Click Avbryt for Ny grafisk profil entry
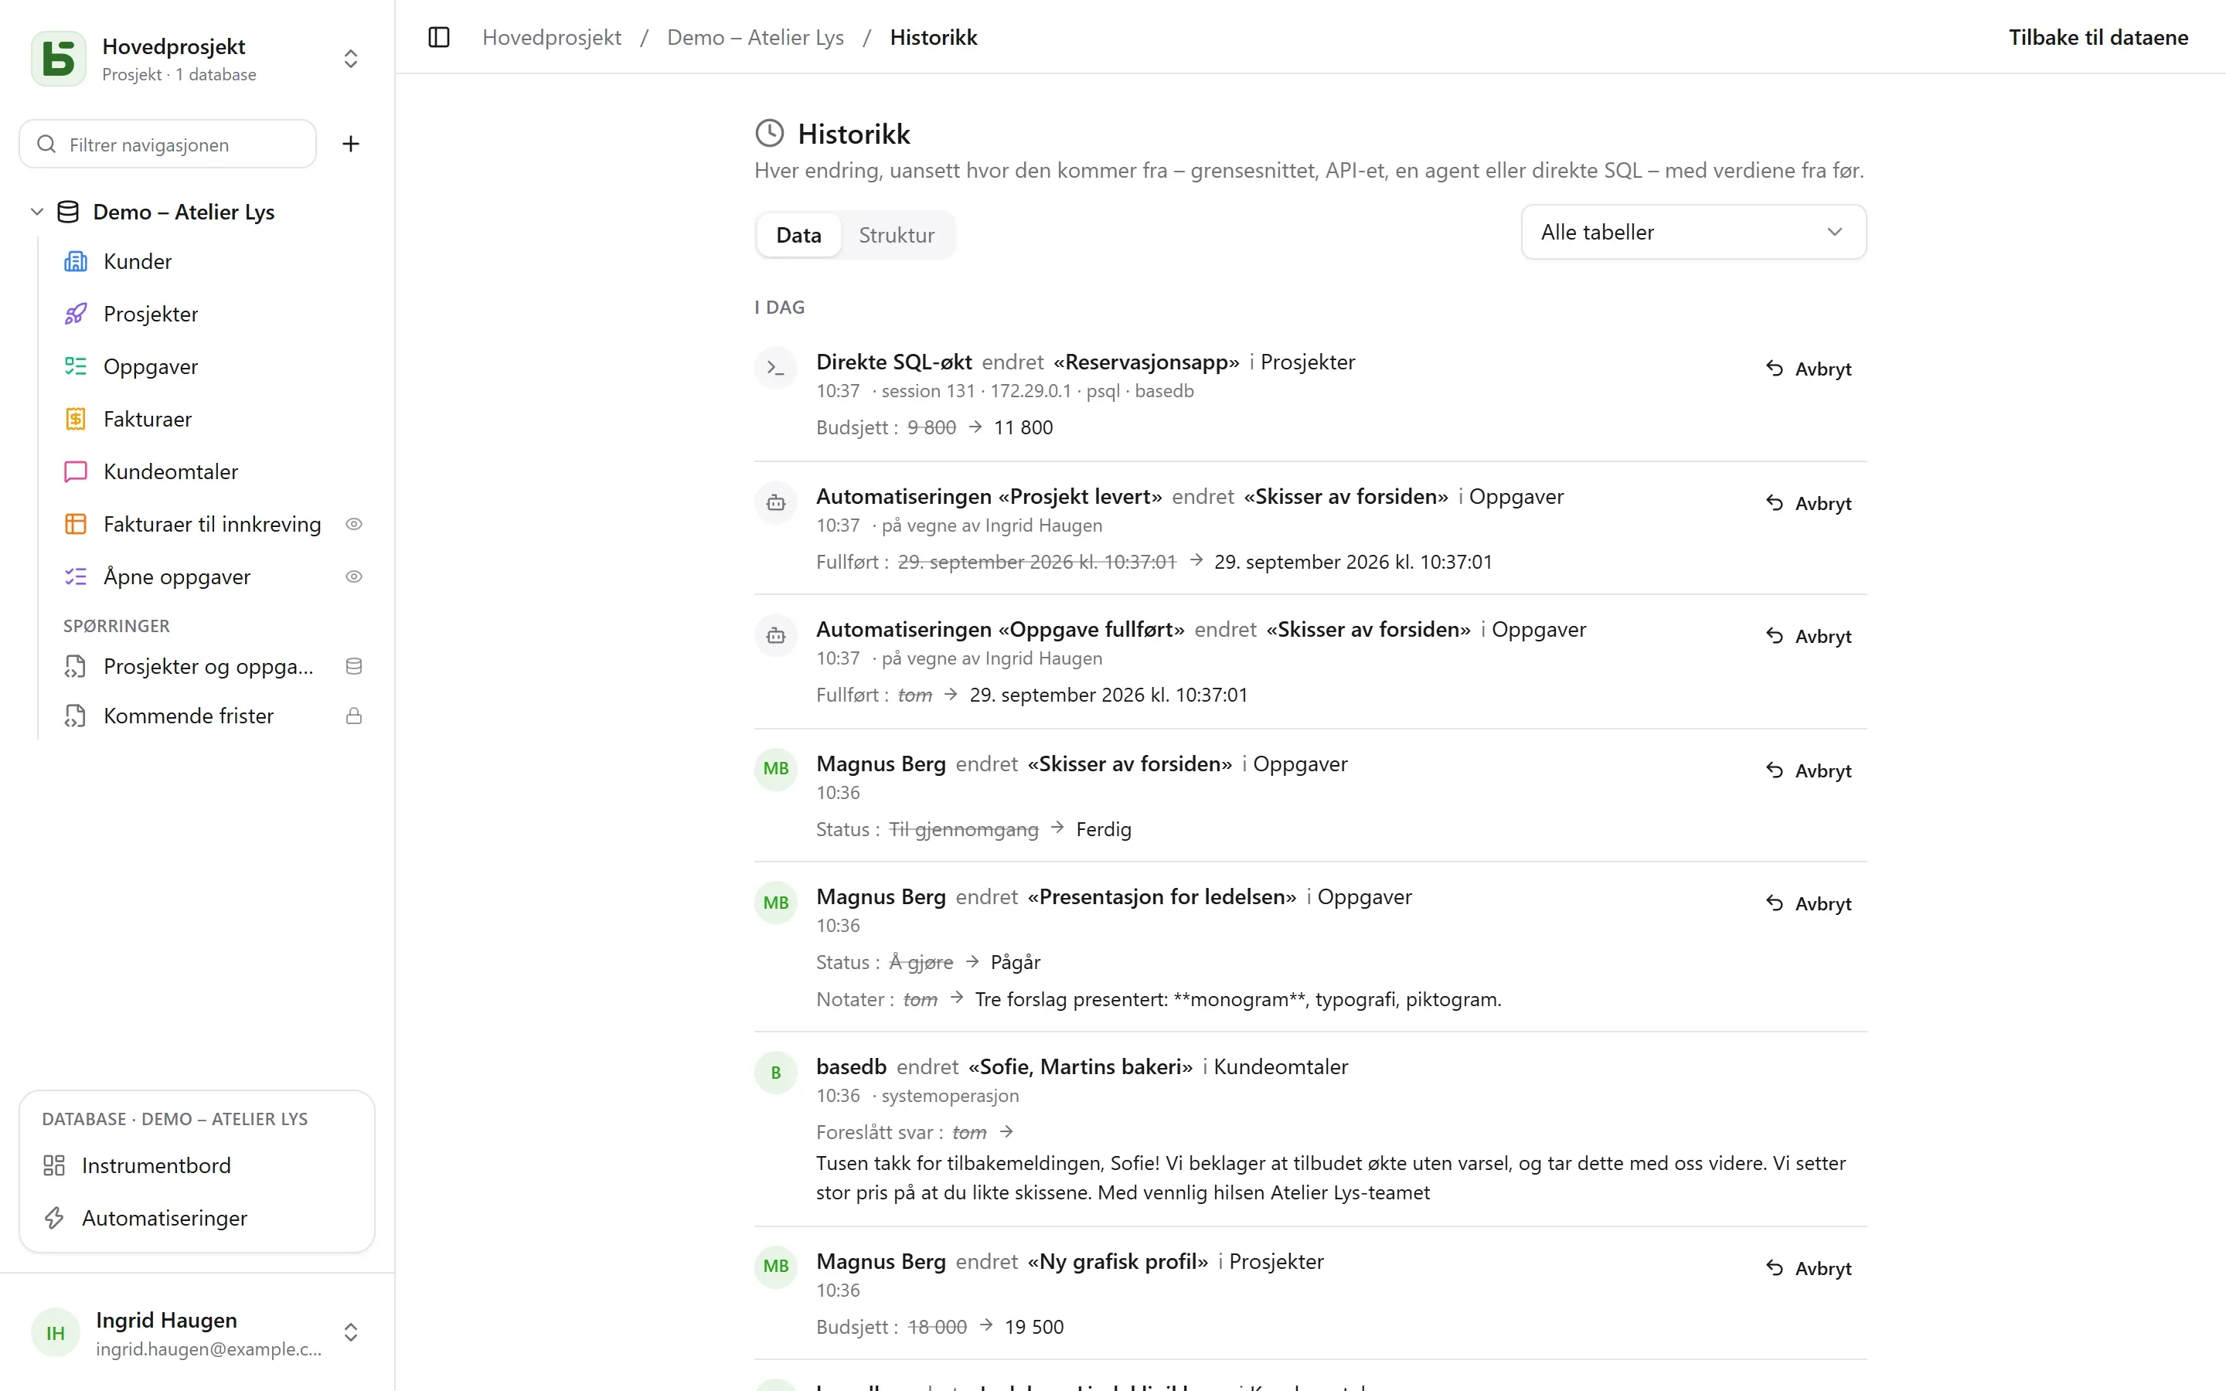This screenshot has width=2226, height=1391. 1809,1267
